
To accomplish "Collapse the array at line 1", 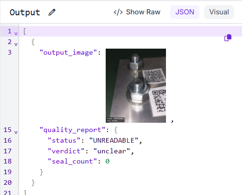I will click(x=16, y=33).
